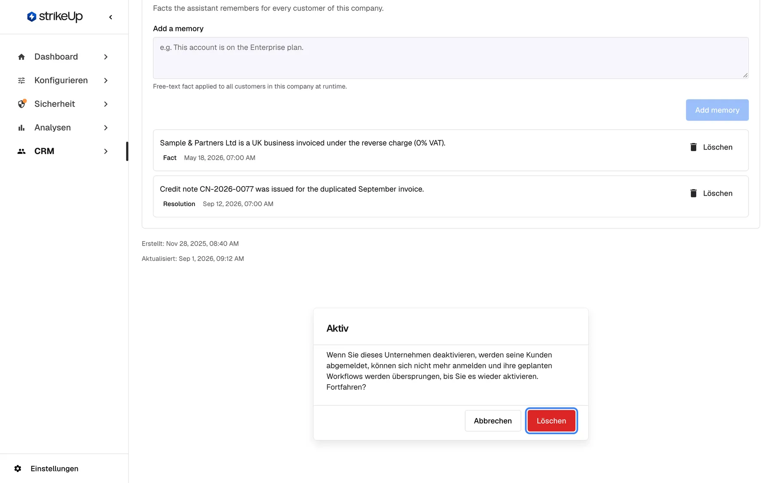Expand the Sicherheit submenu chevron
Image resolution: width=773 pixels, height=483 pixels.
106,104
